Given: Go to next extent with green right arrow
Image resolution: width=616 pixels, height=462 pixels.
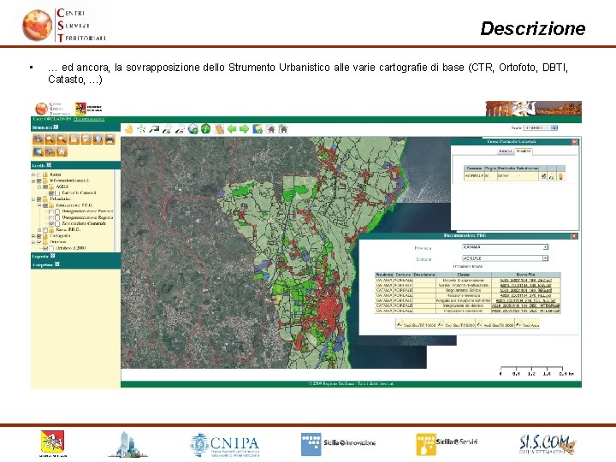Looking at the screenshot, I should click(x=244, y=129).
